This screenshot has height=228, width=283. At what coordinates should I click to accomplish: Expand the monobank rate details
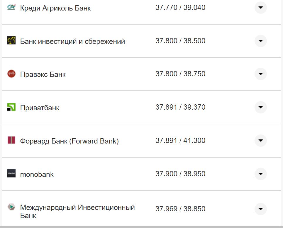pyautogui.click(x=260, y=174)
